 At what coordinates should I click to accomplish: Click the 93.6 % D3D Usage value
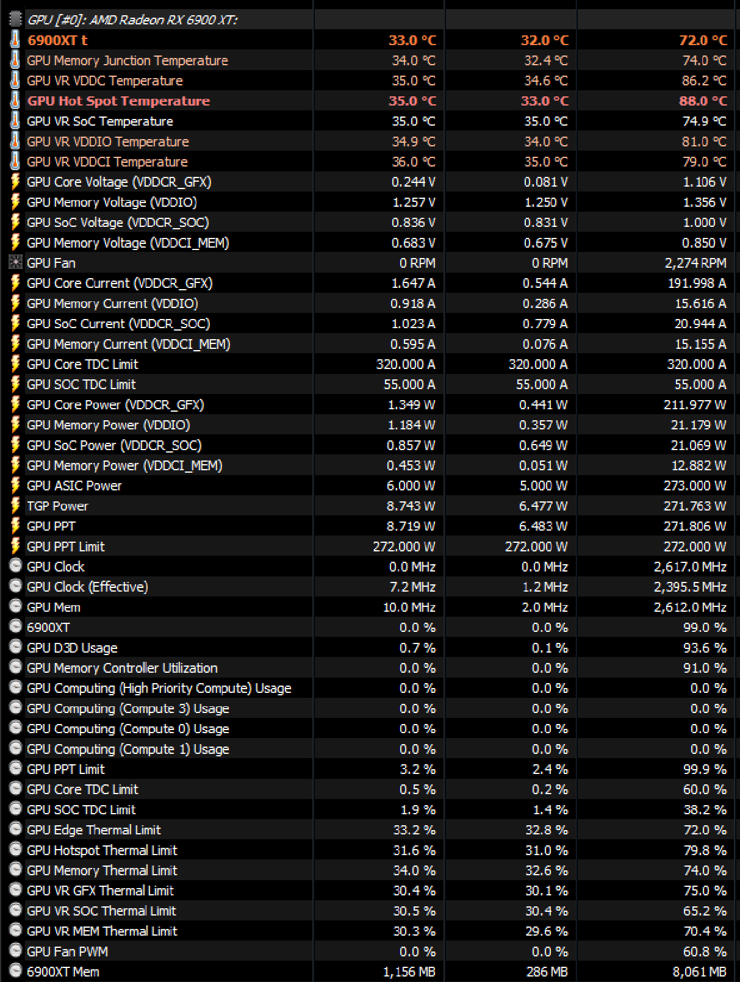[705, 648]
